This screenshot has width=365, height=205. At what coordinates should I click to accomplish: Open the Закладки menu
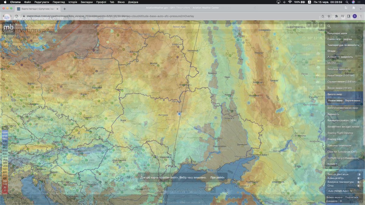[x=87, y=2]
